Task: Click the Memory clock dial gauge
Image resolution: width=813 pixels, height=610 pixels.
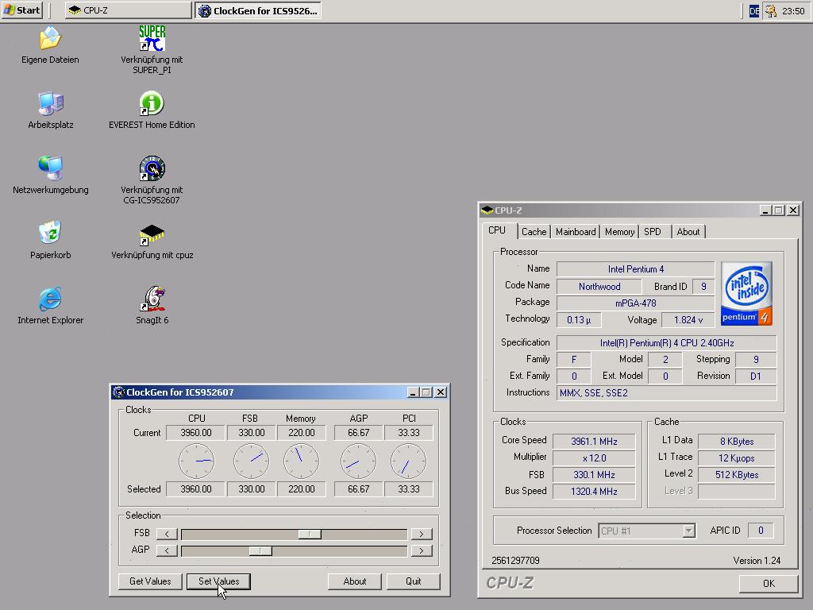Action: (301, 461)
